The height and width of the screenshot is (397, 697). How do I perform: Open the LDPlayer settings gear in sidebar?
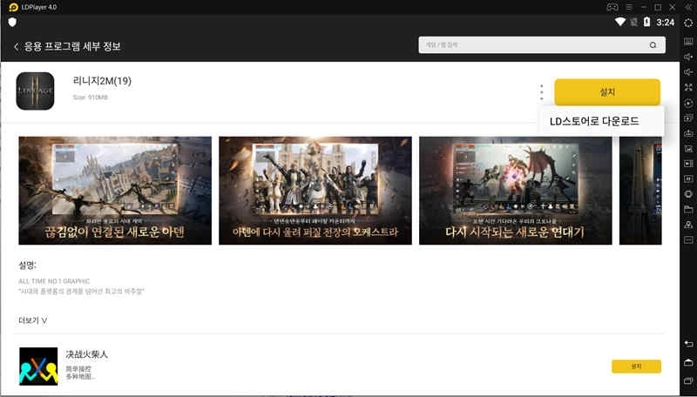tap(688, 22)
